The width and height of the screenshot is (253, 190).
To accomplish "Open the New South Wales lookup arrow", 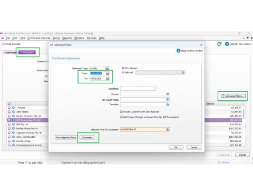I will coord(168,99).
